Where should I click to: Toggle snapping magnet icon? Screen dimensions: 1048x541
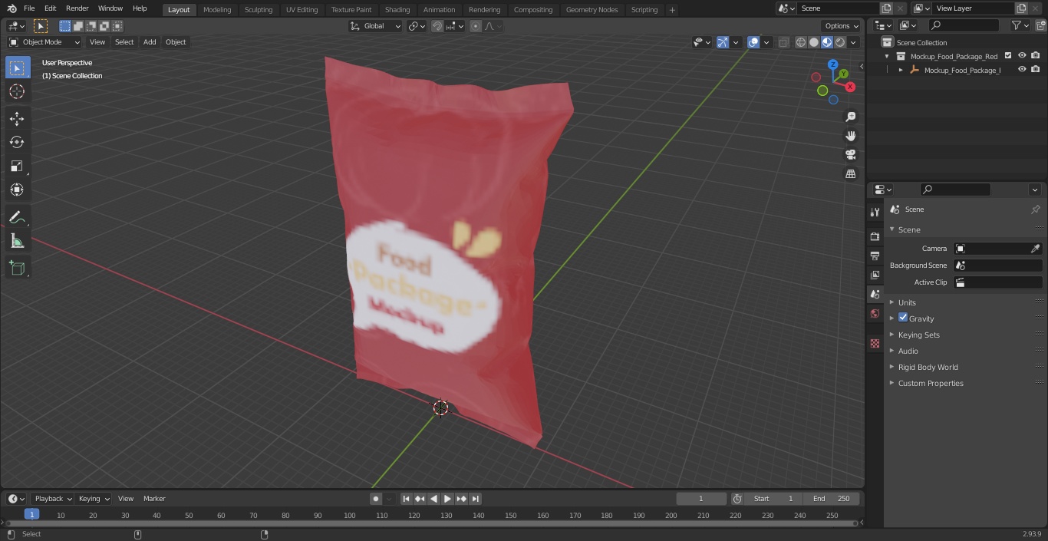click(x=437, y=26)
